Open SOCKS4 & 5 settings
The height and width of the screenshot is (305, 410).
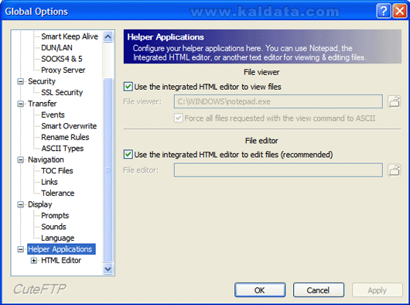coord(62,59)
